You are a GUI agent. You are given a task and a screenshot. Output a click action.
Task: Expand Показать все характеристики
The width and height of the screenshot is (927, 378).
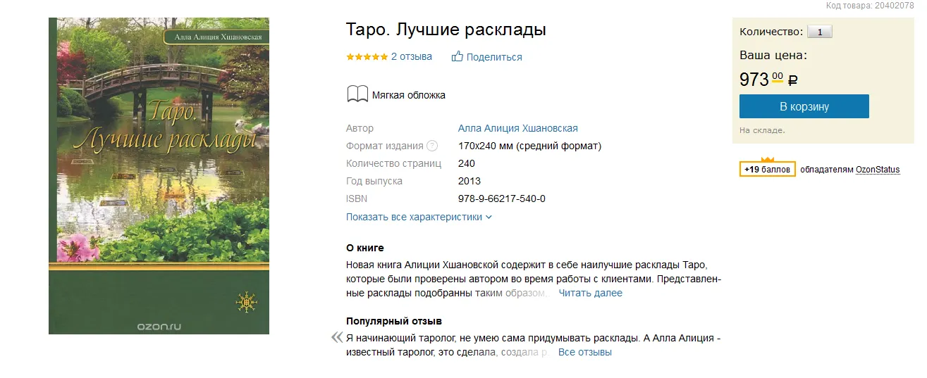point(419,217)
